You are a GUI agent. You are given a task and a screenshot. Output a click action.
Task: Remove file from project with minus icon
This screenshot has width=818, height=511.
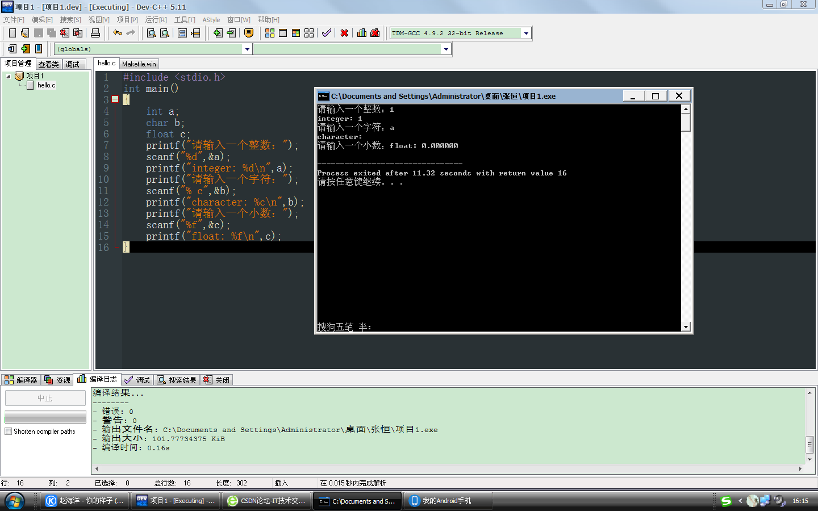pos(231,33)
